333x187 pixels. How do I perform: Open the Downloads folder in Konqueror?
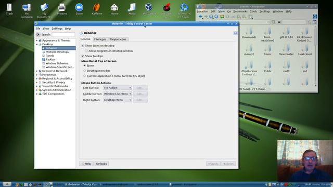pyautogui.click(x=249, y=33)
